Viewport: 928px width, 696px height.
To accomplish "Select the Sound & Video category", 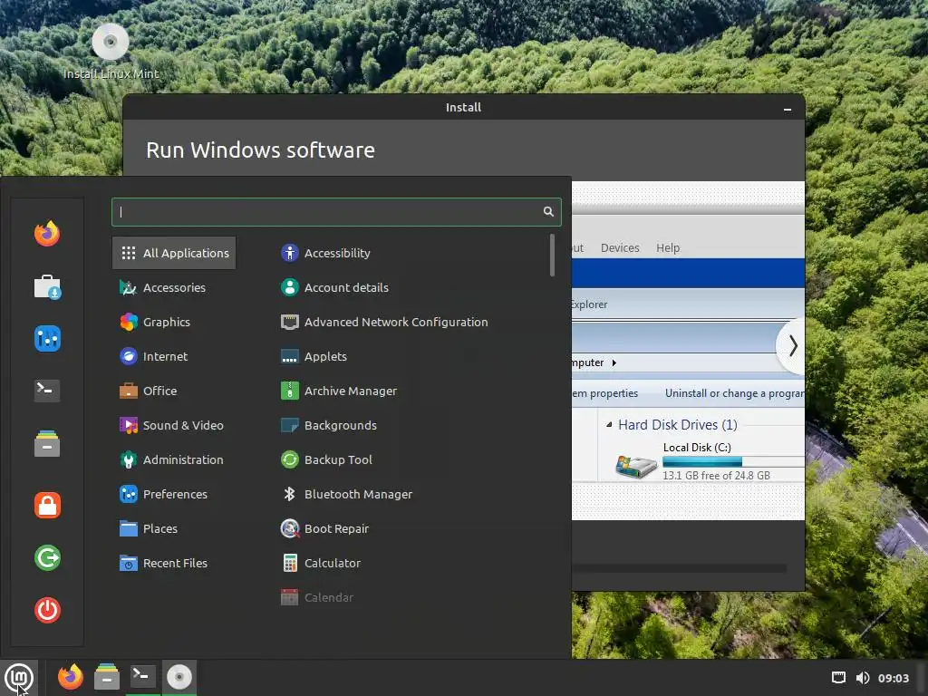I will [174, 425].
